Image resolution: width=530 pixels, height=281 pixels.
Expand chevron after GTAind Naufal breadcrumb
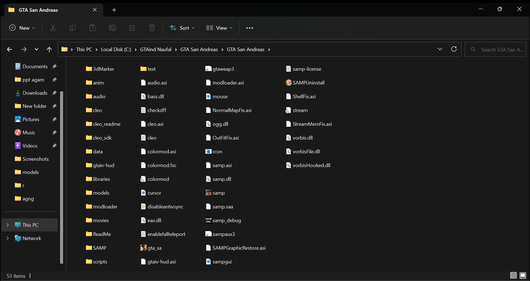pos(176,50)
